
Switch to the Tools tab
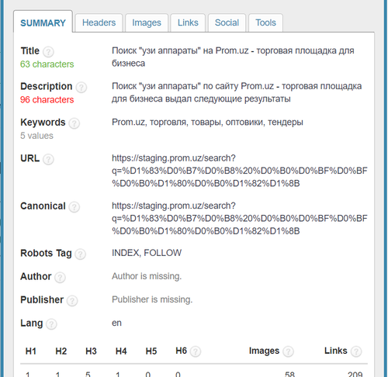[x=265, y=22]
